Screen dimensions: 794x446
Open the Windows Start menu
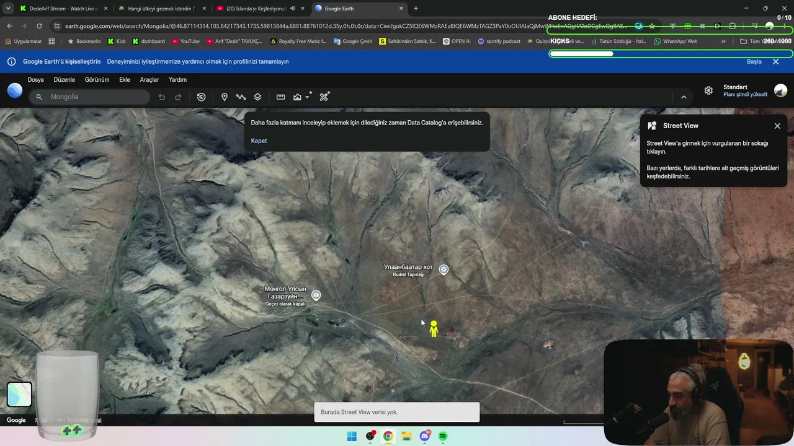tap(352, 436)
